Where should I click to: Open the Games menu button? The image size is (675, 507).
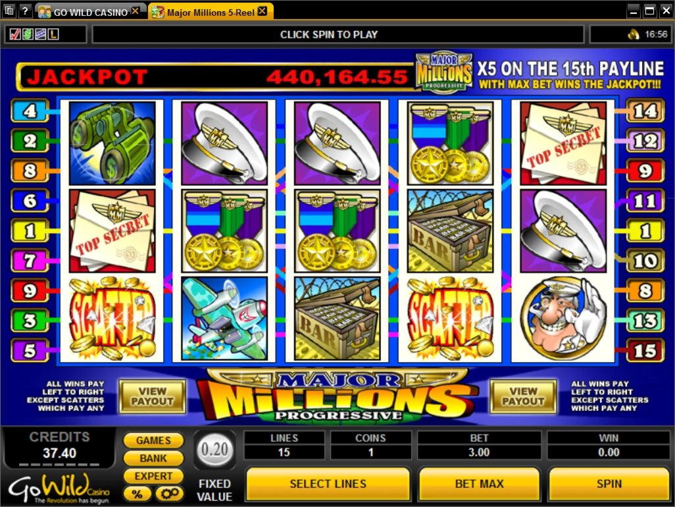pyautogui.click(x=153, y=440)
